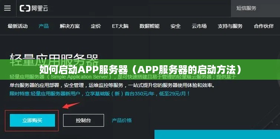Open the hamburger menu icon
Screen dimensions: 280x139
coord(7,8)
